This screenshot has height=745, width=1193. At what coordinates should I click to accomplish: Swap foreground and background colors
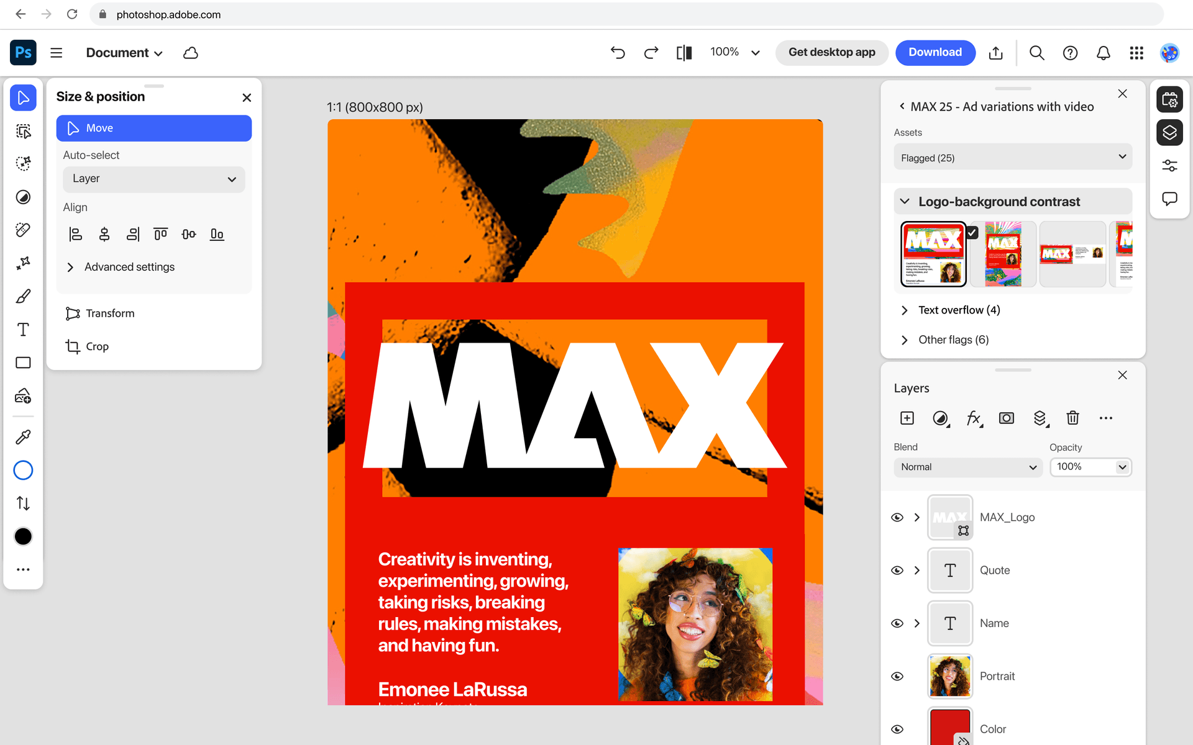pyautogui.click(x=23, y=503)
